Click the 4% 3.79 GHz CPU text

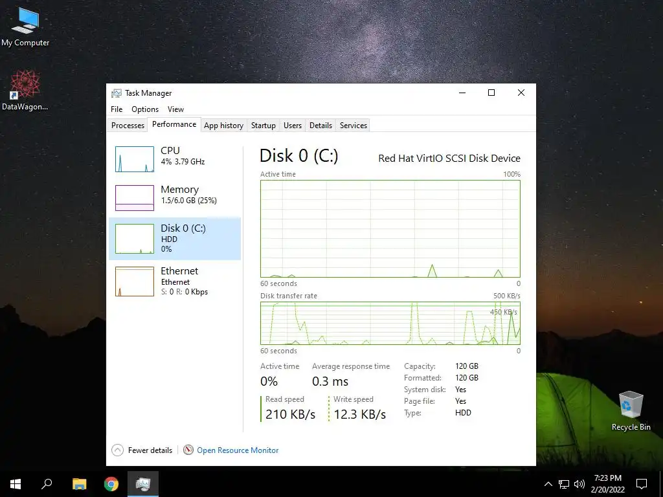click(183, 161)
